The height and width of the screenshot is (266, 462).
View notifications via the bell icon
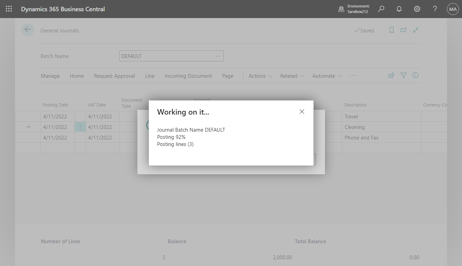pos(399,9)
